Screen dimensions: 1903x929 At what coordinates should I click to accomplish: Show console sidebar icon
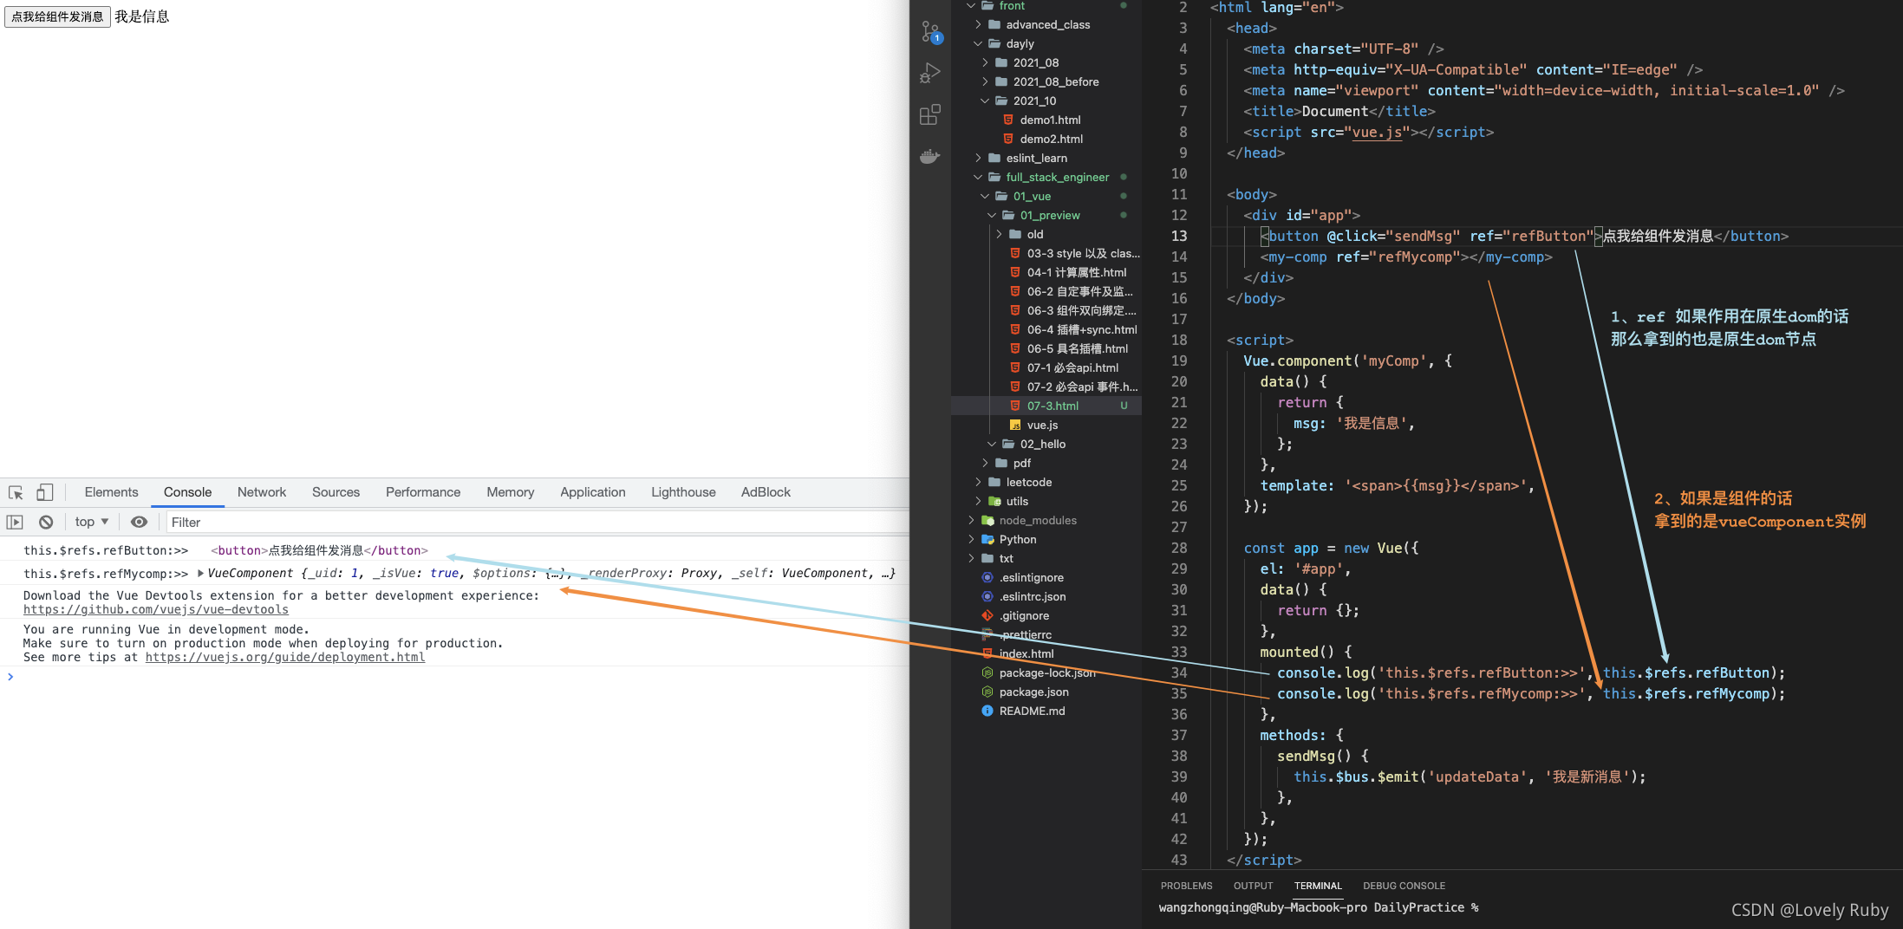tap(15, 522)
